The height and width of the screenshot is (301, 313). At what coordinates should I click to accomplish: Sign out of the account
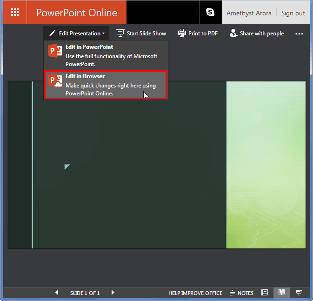coord(293,13)
